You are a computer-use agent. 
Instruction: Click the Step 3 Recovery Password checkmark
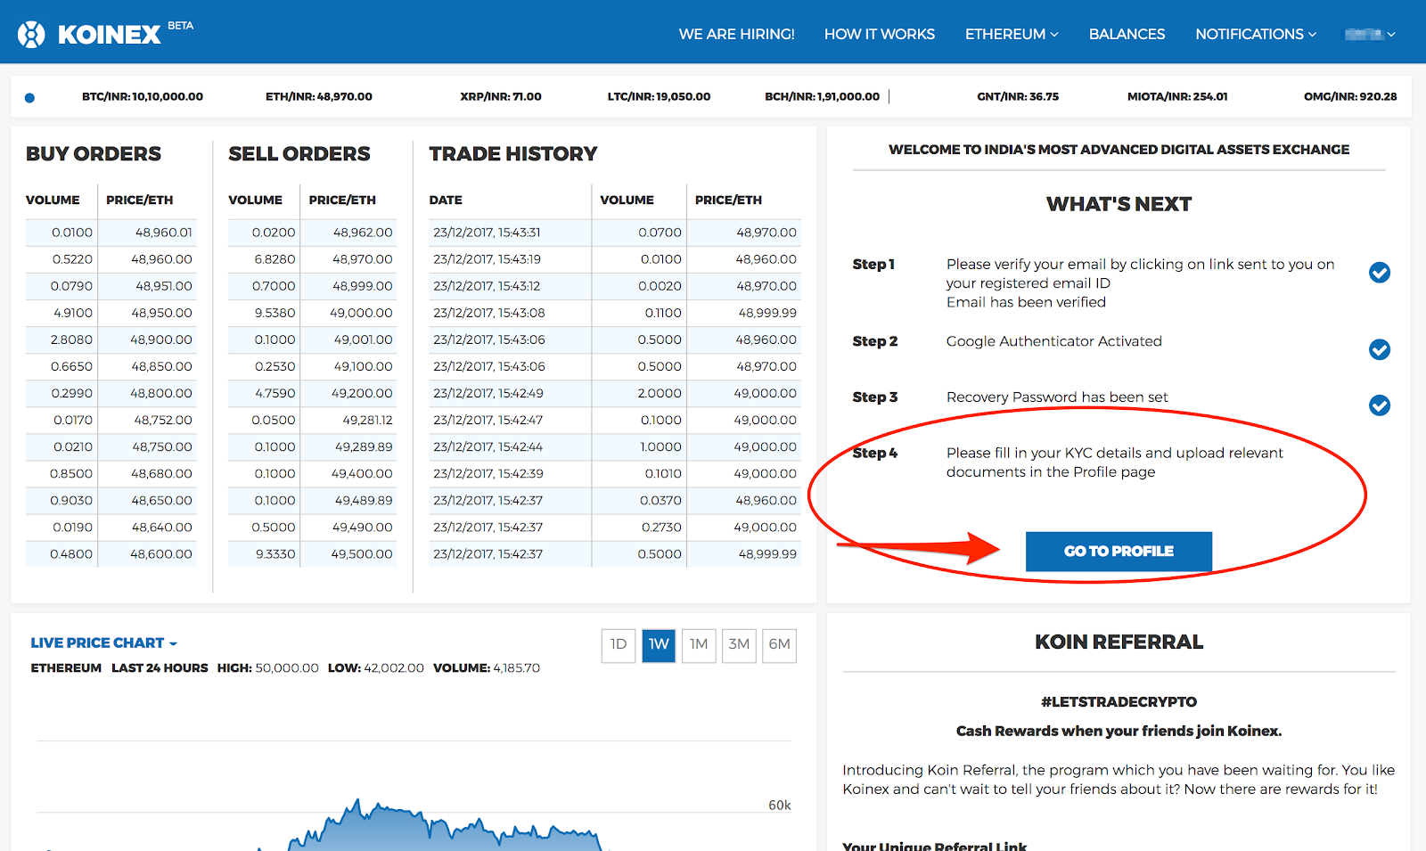tap(1380, 405)
